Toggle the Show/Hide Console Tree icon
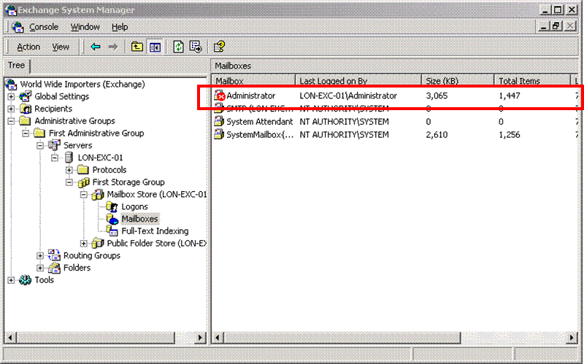Image resolution: width=584 pixels, height=364 pixels. 155,47
